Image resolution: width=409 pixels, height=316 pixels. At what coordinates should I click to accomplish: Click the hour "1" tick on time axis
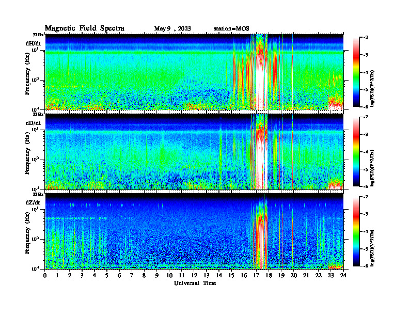(x=57, y=276)
